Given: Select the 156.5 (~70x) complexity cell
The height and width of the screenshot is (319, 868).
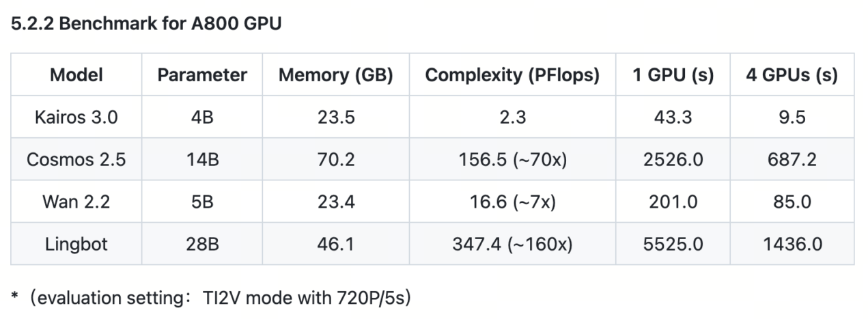Looking at the screenshot, I should tap(512, 159).
